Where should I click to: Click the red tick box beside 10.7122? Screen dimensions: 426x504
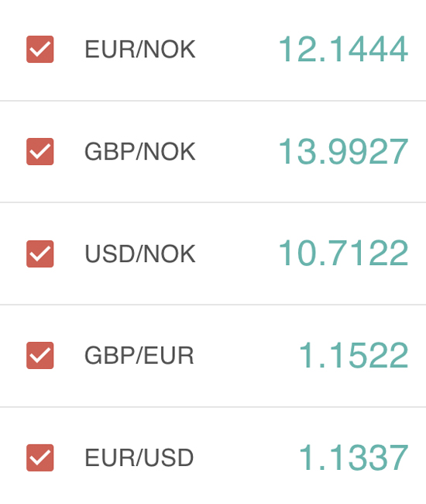point(40,254)
